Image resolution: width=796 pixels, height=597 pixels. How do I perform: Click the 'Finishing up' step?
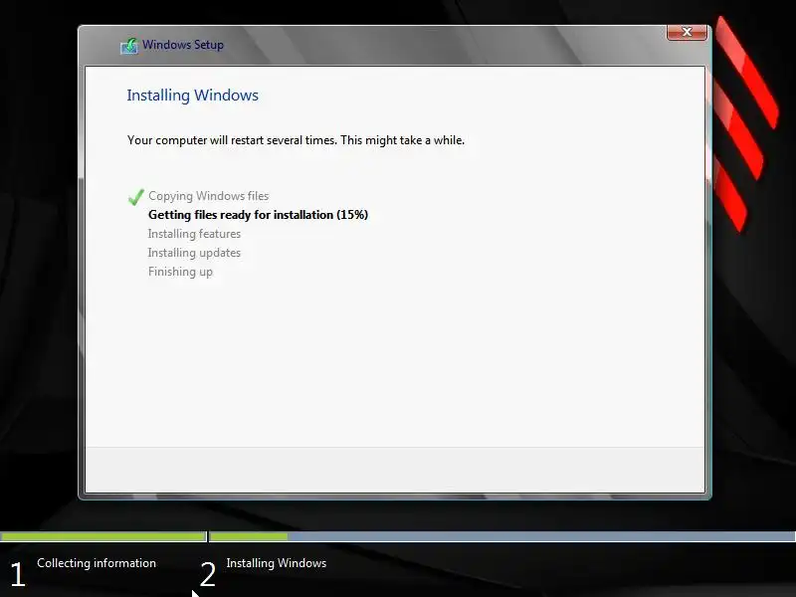pyautogui.click(x=180, y=272)
